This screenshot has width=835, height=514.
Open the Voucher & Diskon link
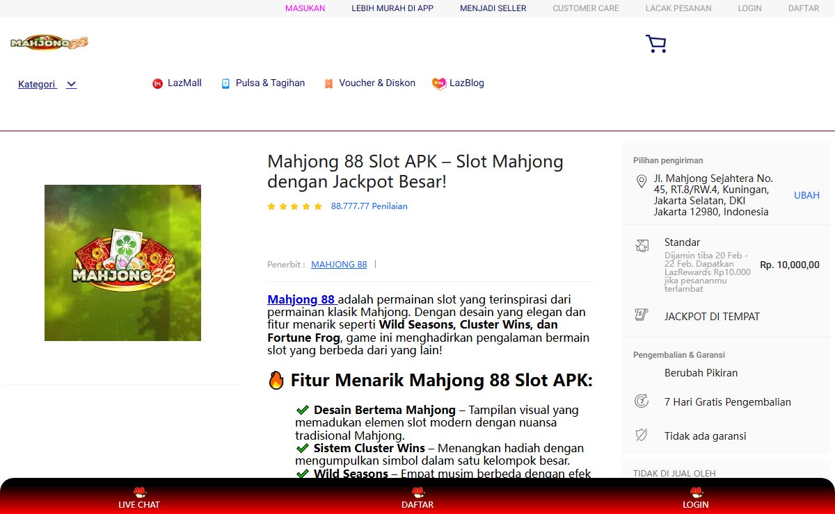pos(377,83)
